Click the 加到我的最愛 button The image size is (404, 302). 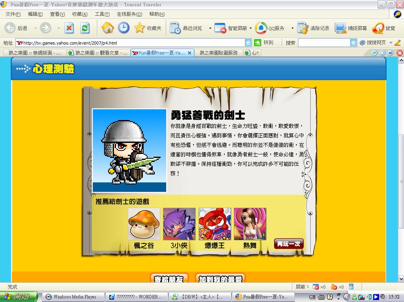tap(220, 278)
